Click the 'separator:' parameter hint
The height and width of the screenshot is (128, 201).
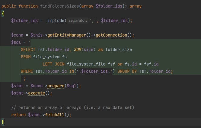(78, 21)
